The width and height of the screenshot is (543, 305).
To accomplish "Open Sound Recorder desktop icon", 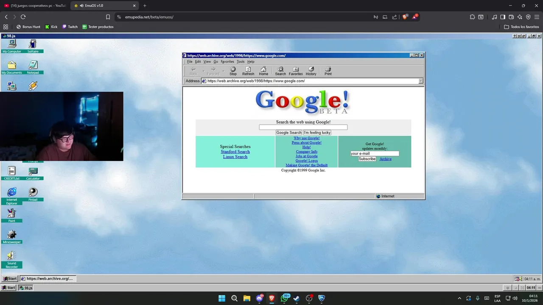I will (x=11, y=260).
